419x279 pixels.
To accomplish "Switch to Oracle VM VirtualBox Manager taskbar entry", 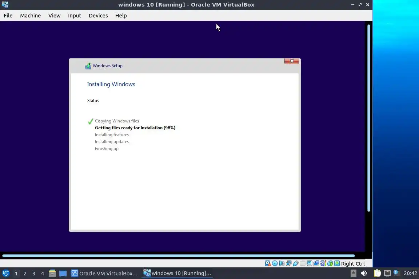I will tap(104, 274).
